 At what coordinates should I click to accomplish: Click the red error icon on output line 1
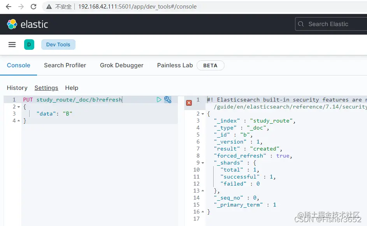pyautogui.click(x=189, y=103)
